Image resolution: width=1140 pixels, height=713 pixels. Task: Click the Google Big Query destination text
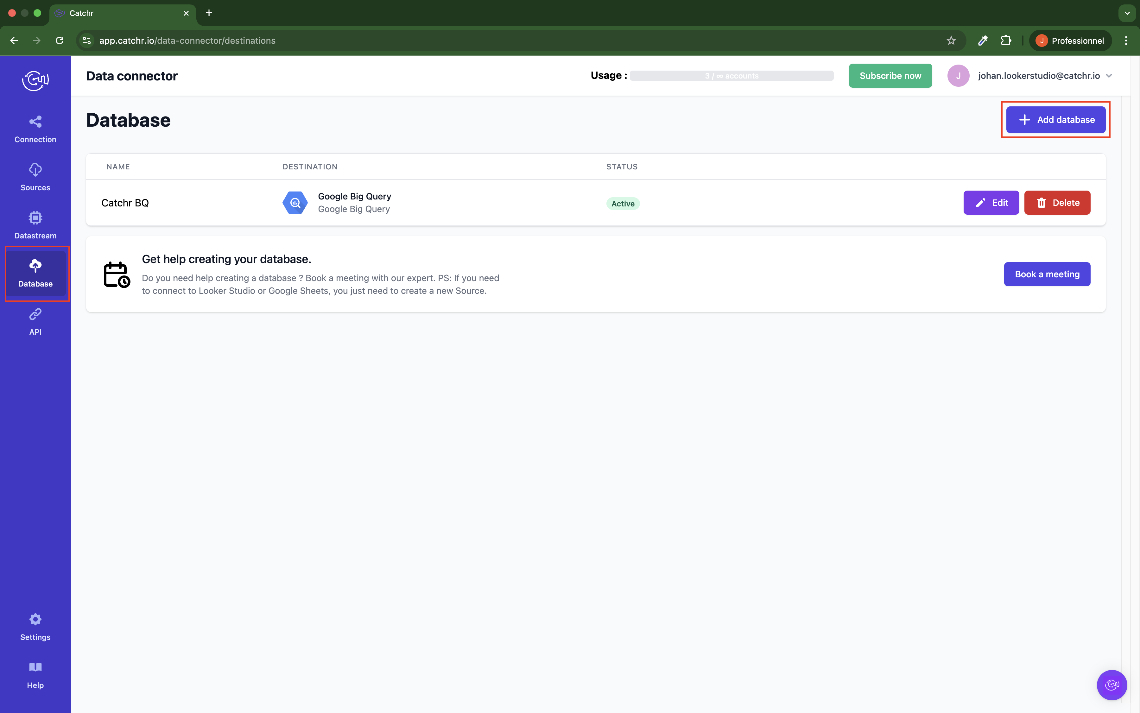tap(354, 203)
